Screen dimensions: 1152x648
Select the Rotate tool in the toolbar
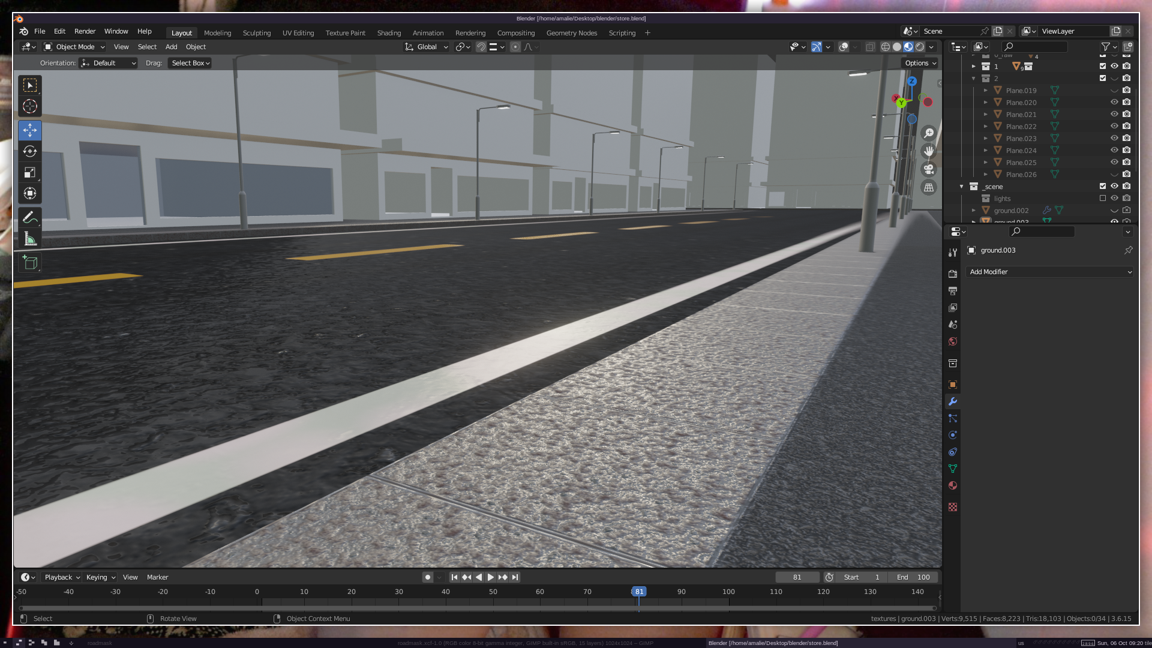pos(30,151)
